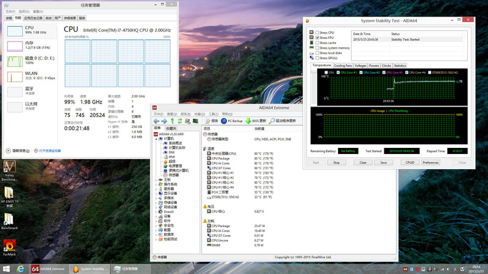Enable the Stress CPU checkbox

pos(317,32)
